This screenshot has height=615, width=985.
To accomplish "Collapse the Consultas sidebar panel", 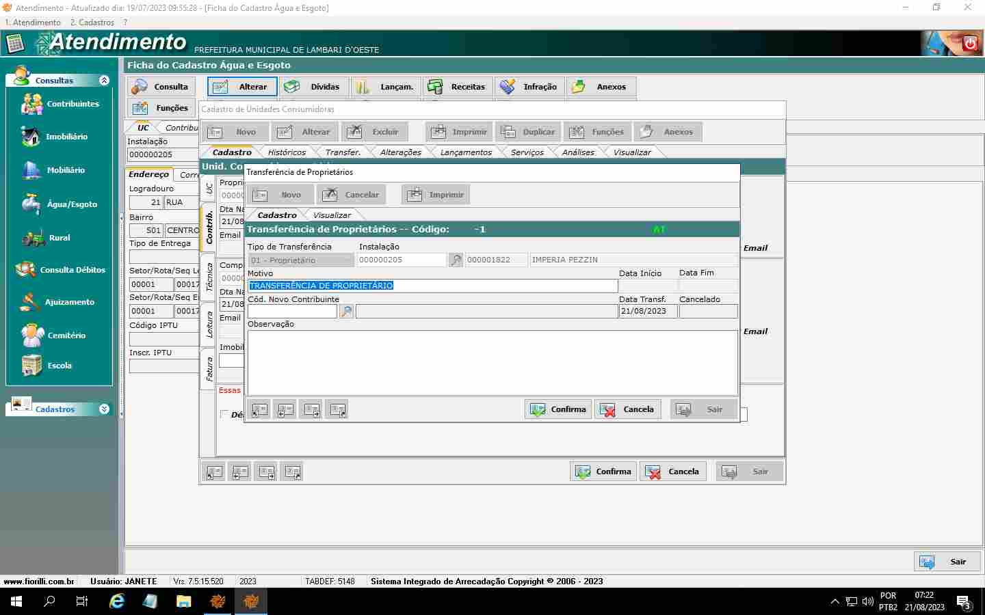I will click(104, 81).
